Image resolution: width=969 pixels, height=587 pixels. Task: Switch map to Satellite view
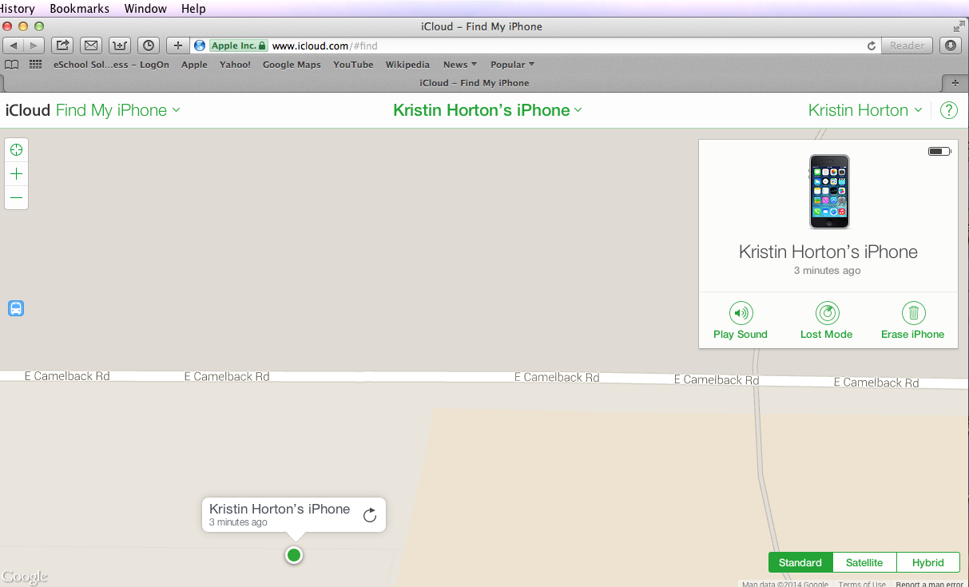[x=864, y=562]
